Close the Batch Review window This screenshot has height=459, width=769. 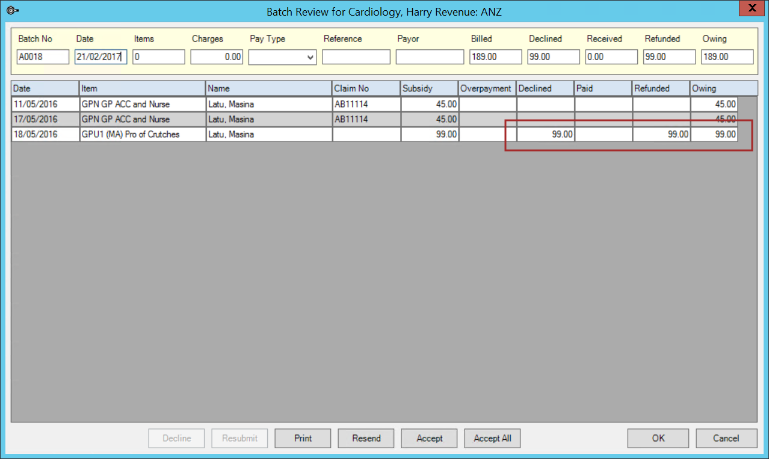pos(752,8)
